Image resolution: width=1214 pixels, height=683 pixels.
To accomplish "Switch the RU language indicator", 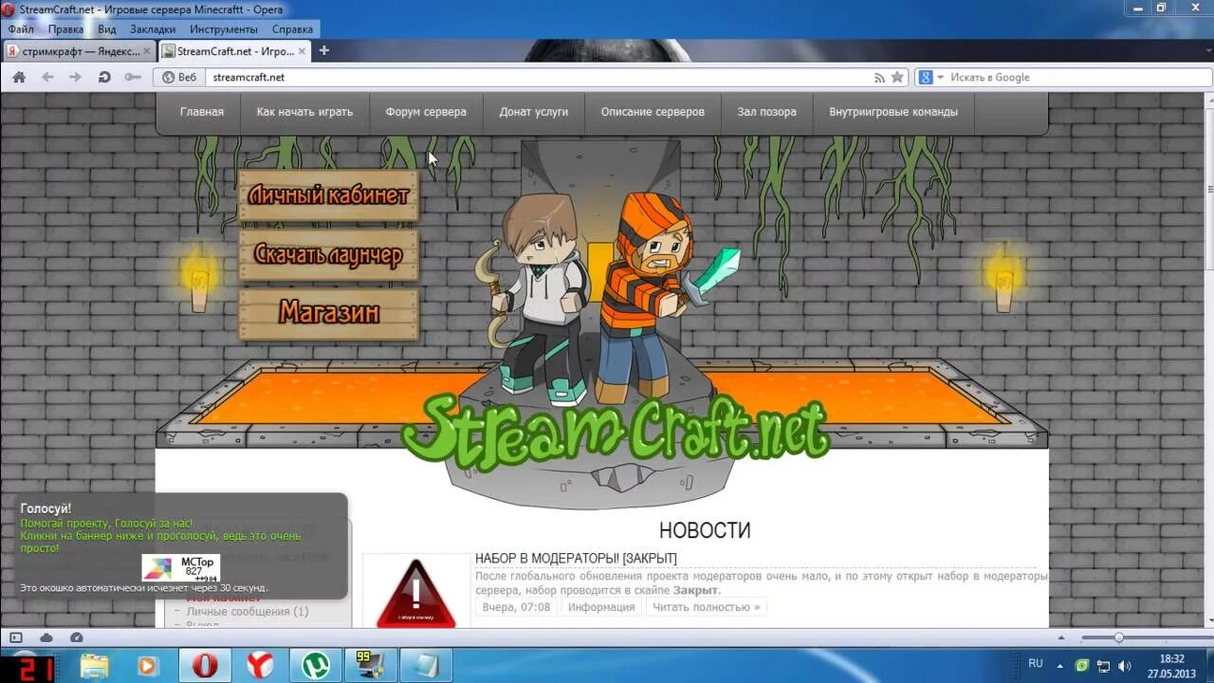I will tap(1036, 663).
